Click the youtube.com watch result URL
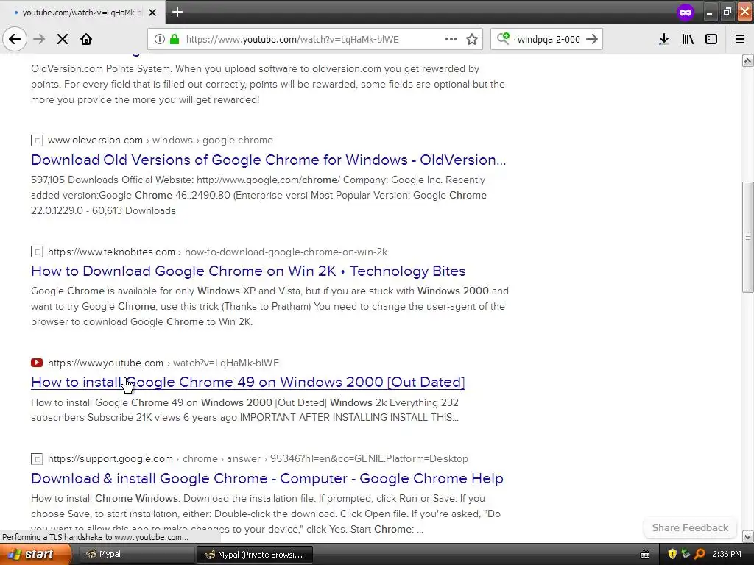Screen dimensions: 754x565 (x=163, y=363)
